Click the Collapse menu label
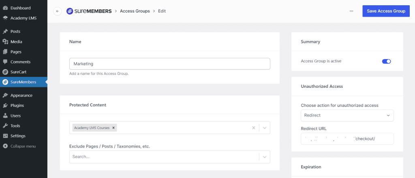Viewport: 415px width, 178px height. [23, 146]
